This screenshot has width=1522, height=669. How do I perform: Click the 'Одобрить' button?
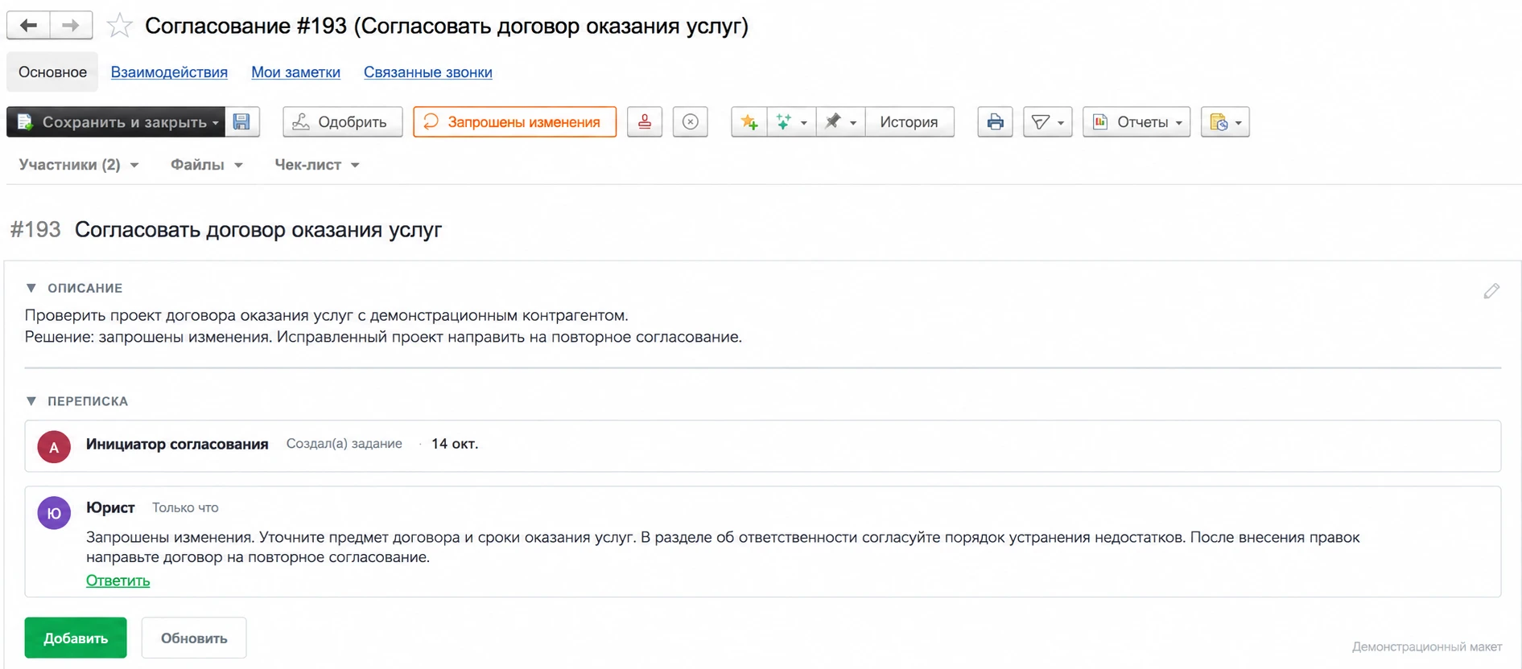coord(343,122)
